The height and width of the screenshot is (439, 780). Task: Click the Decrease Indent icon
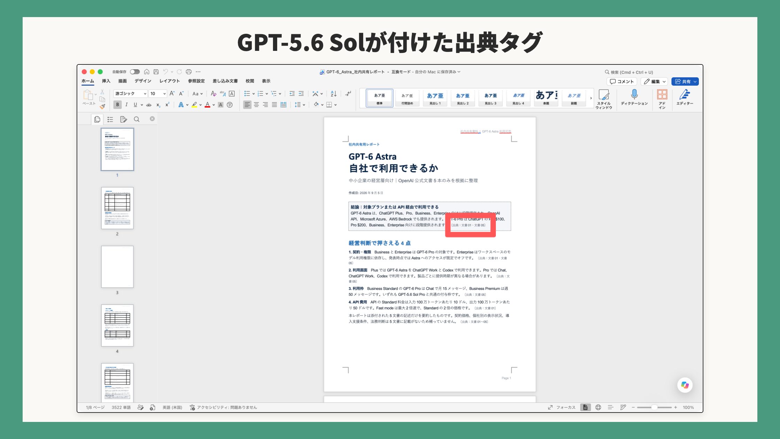292,93
